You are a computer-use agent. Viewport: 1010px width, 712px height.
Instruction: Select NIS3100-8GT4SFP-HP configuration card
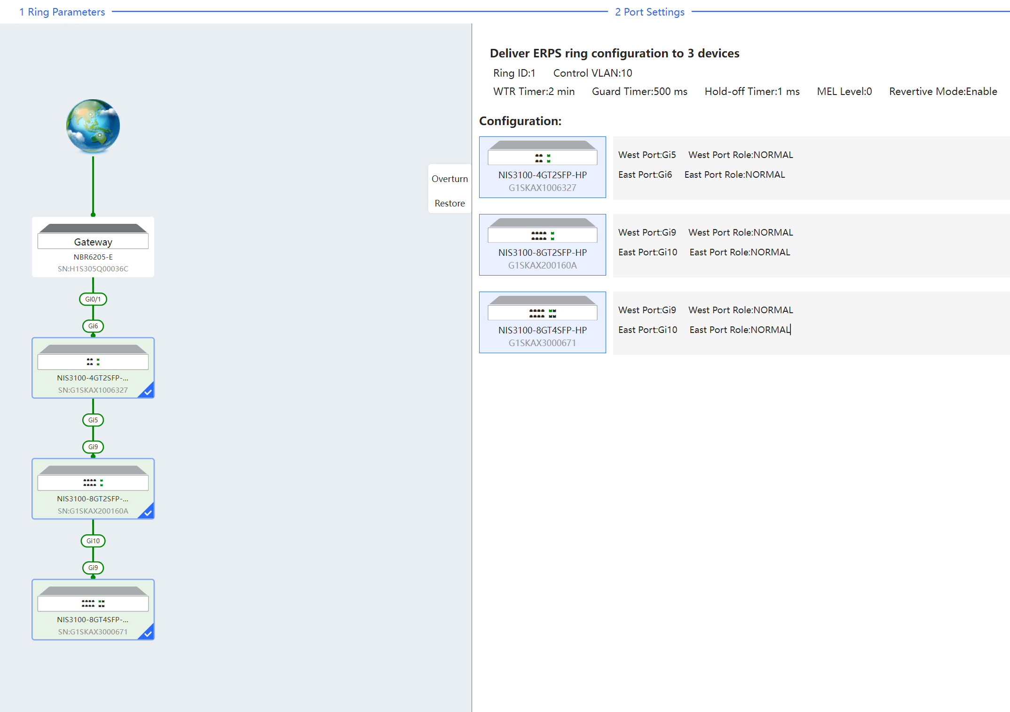[542, 322]
